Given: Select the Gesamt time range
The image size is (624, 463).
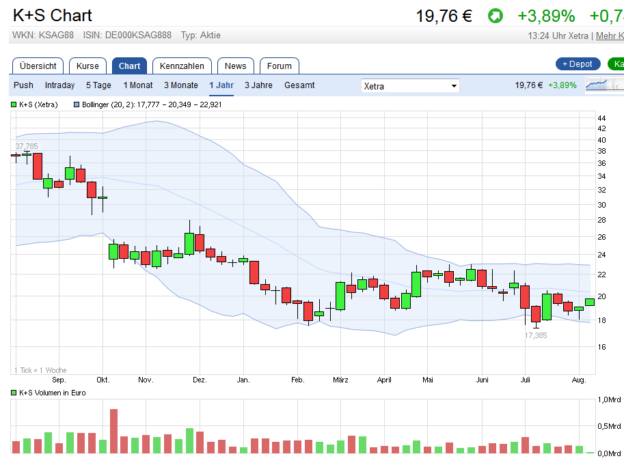Looking at the screenshot, I should (x=299, y=85).
